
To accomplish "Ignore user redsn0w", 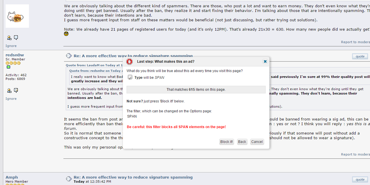I will tap(11, 99).
